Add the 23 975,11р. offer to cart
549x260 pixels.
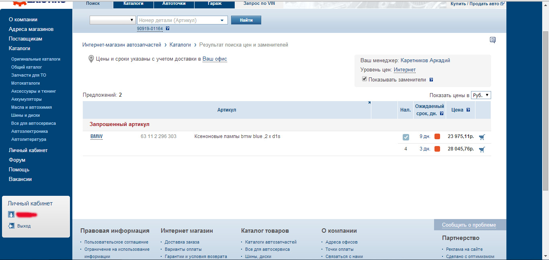[x=482, y=137]
